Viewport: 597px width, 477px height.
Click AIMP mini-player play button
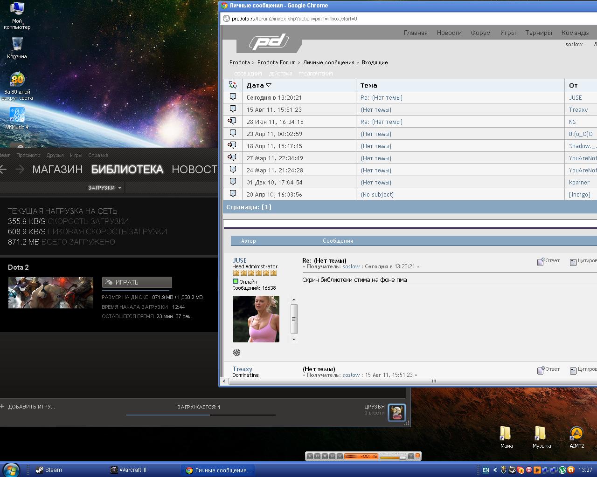pos(310,456)
